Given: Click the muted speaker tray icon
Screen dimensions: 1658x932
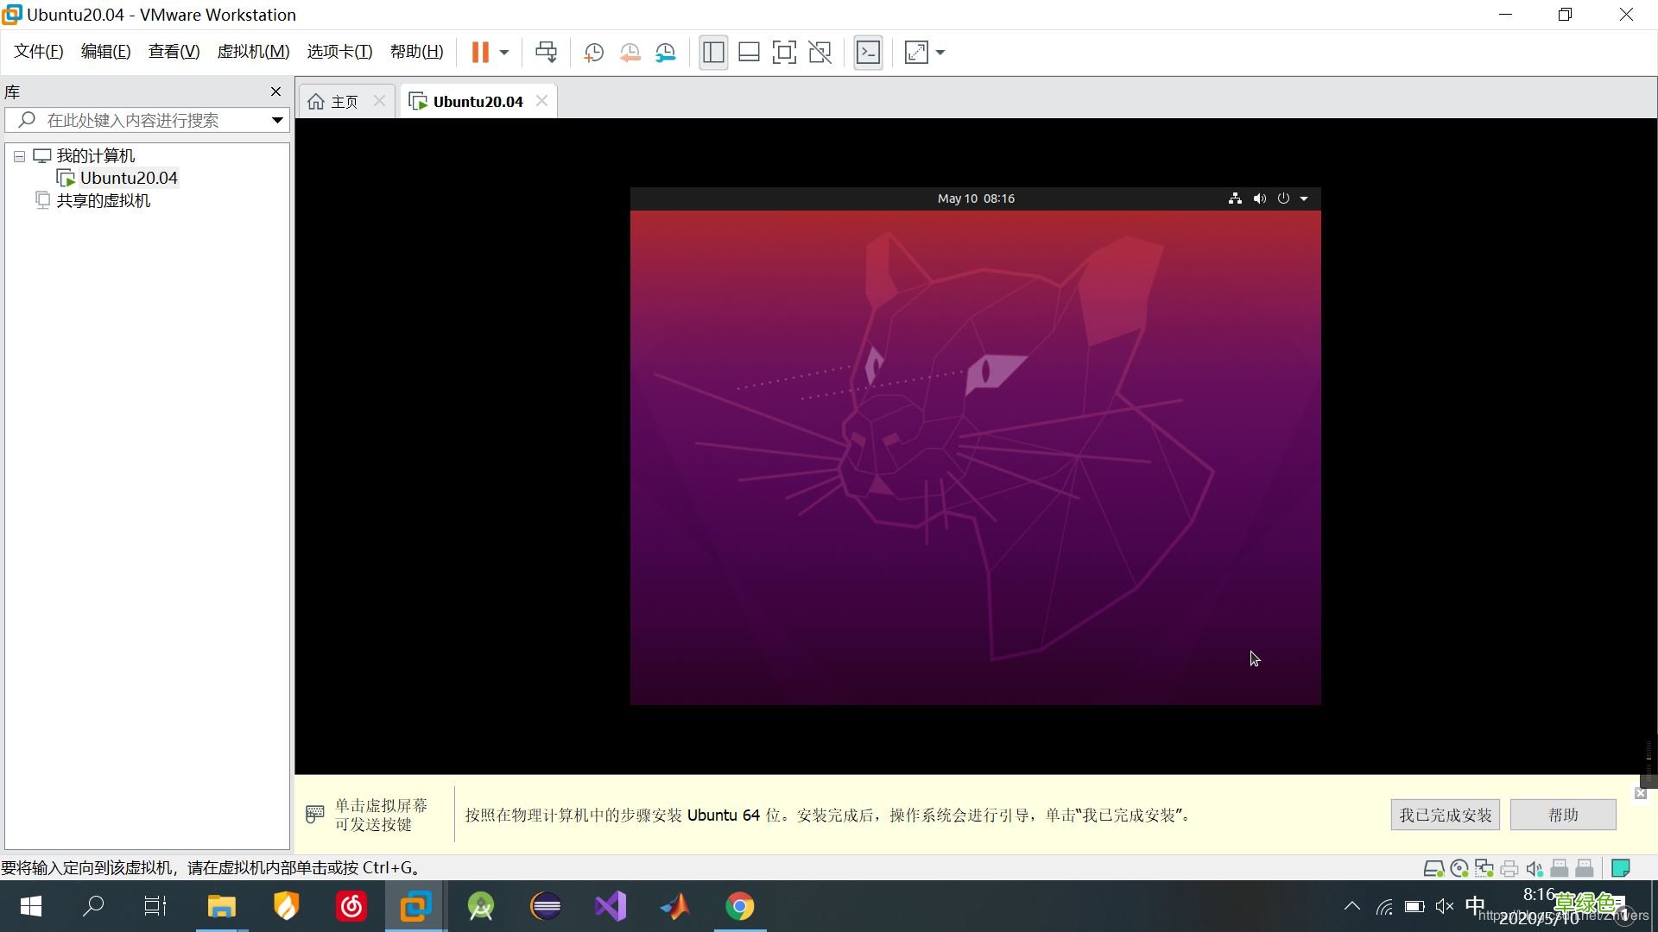Looking at the screenshot, I should point(1445,906).
